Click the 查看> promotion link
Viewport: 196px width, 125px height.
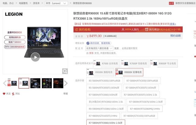(x=173, y=24)
